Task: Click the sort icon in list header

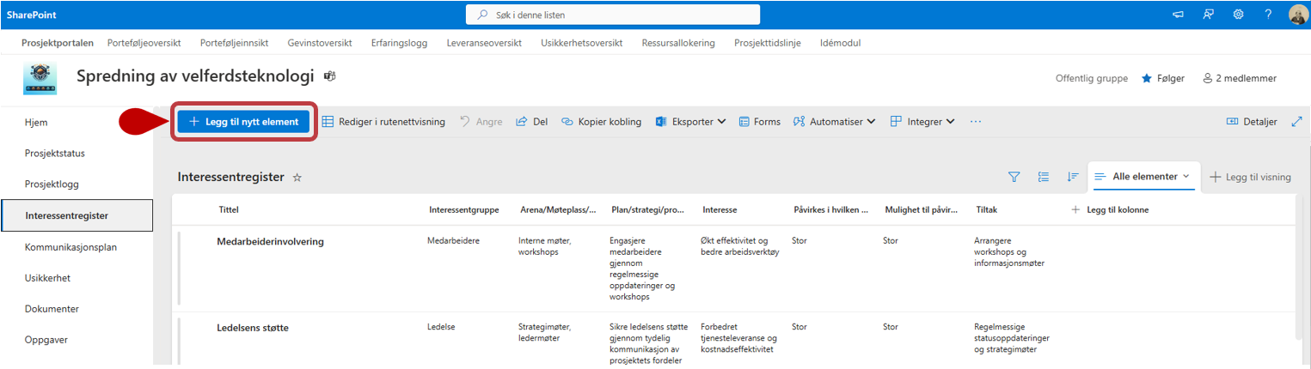Action: (x=1072, y=177)
